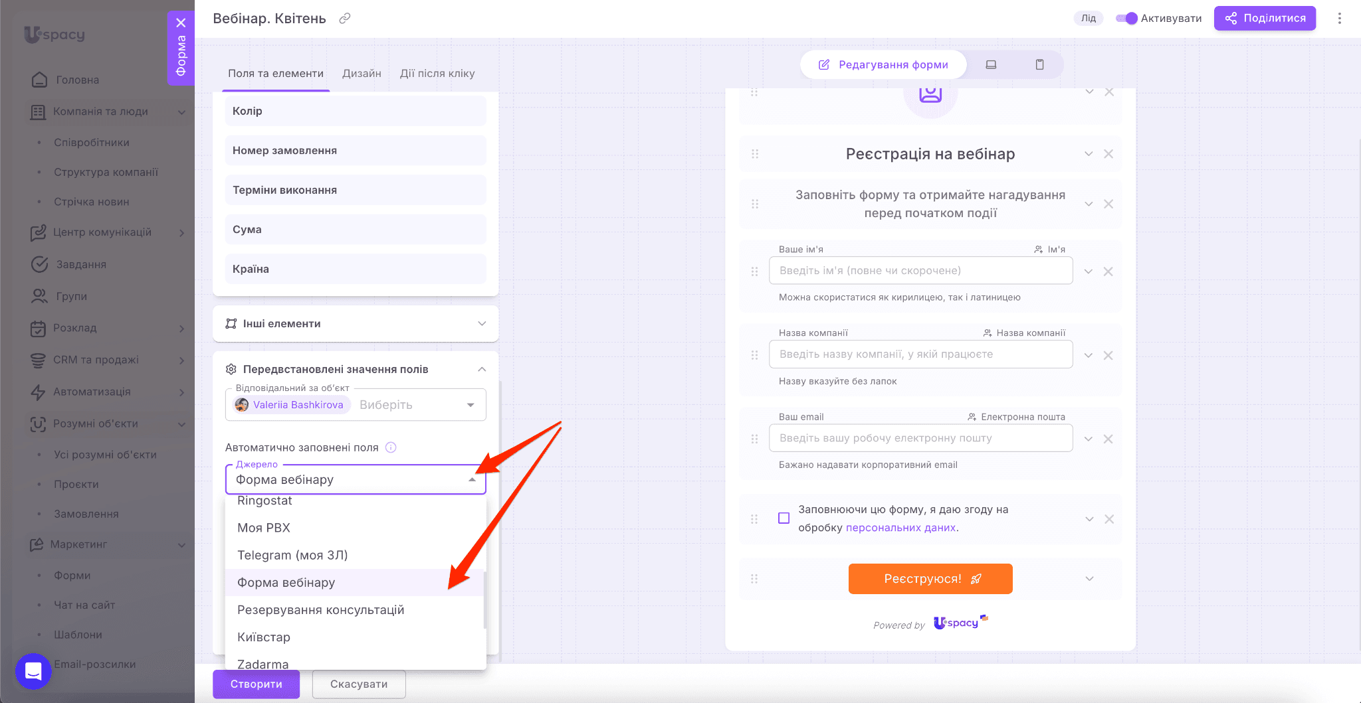Close the Форма side panel
Image resolution: width=1361 pixels, height=703 pixels.
click(x=181, y=23)
